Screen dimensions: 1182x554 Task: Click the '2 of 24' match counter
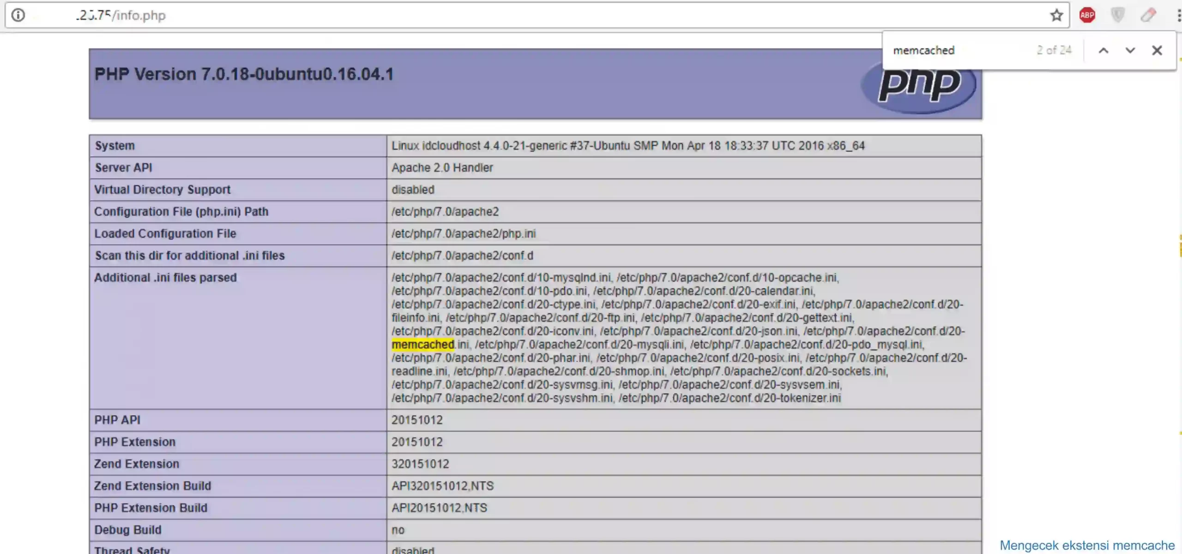tap(1054, 50)
